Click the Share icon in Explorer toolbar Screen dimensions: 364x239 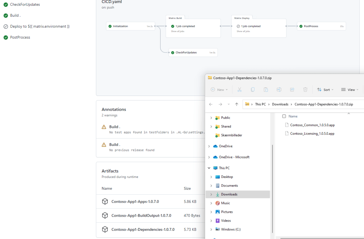(x=292, y=90)
